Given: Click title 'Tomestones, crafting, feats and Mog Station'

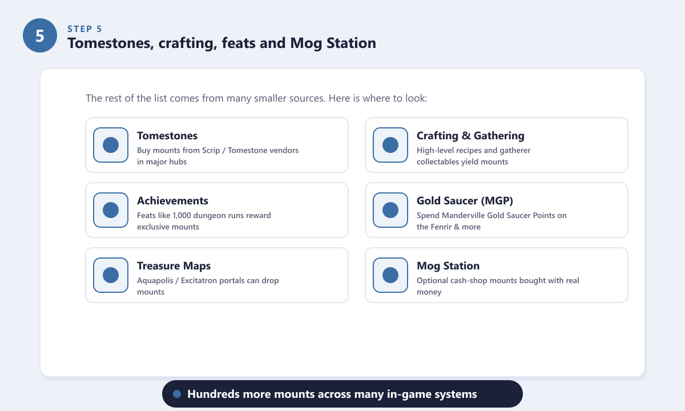Looking at the screenshot, I should [x=221, y=43].
